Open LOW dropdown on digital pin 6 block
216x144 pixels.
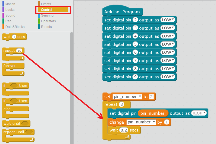(x=168, y=52)
